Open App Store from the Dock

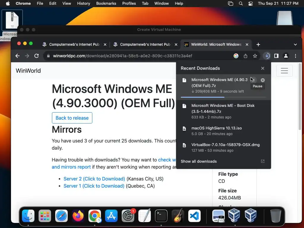click(111, 216)
